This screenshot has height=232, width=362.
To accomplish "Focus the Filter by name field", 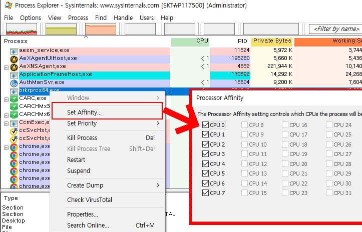I will (x=335, y=29).
